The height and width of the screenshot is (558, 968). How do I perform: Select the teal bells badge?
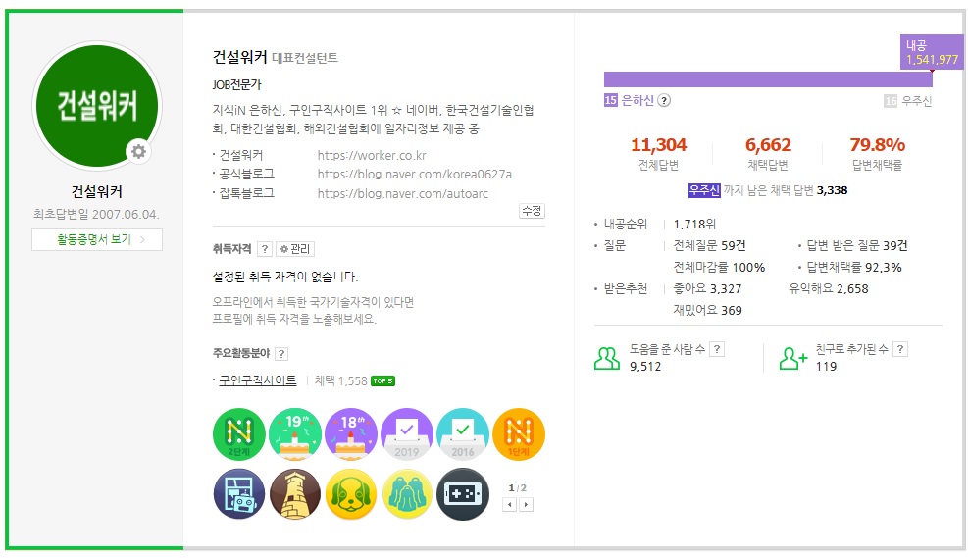[407, 494]
